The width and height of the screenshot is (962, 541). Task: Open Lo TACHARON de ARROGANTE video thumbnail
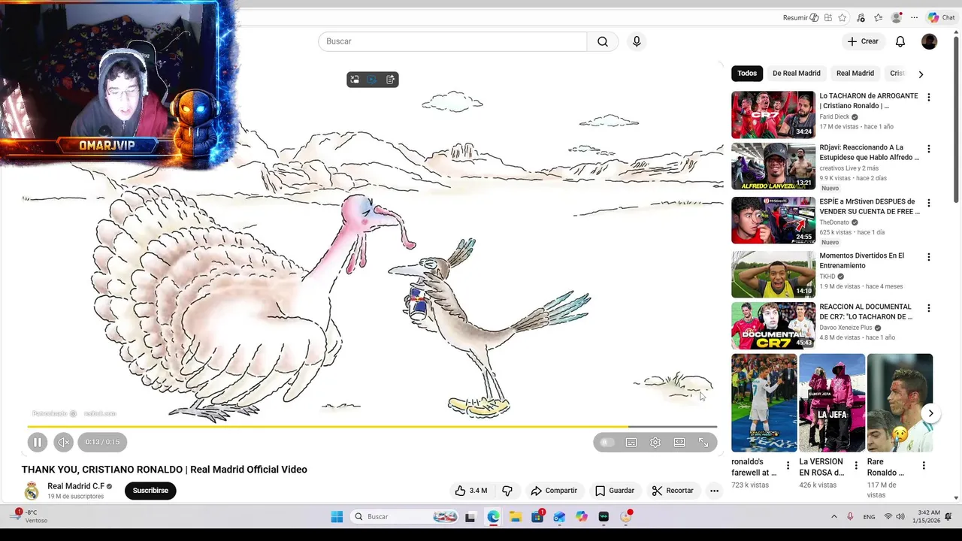773,115
